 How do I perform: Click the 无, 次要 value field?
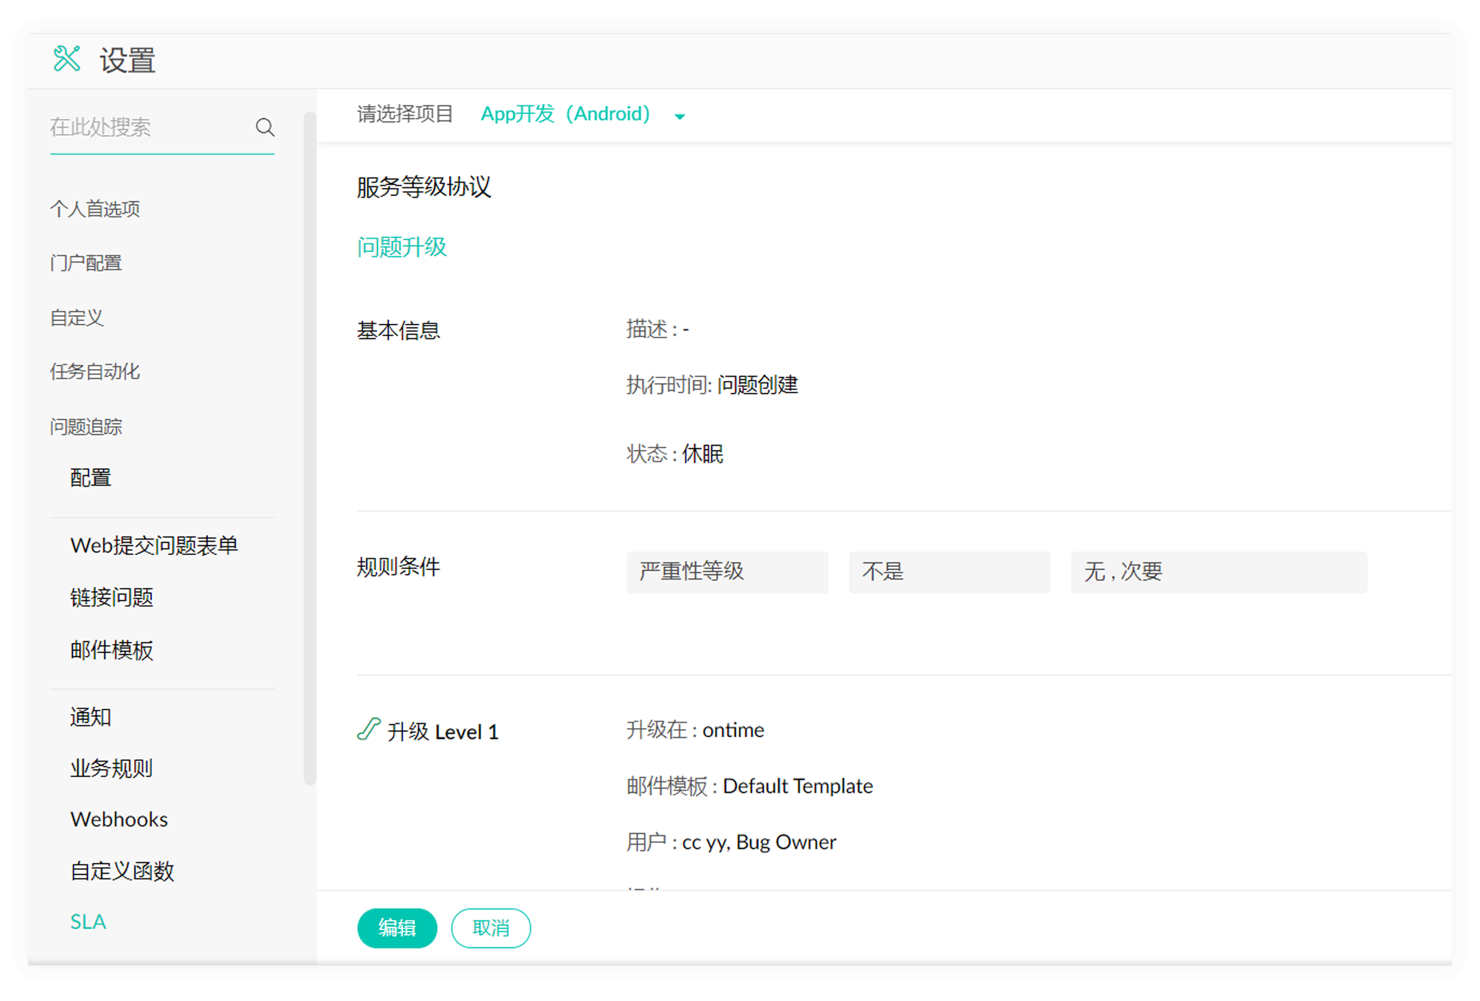pos(1218,571)
